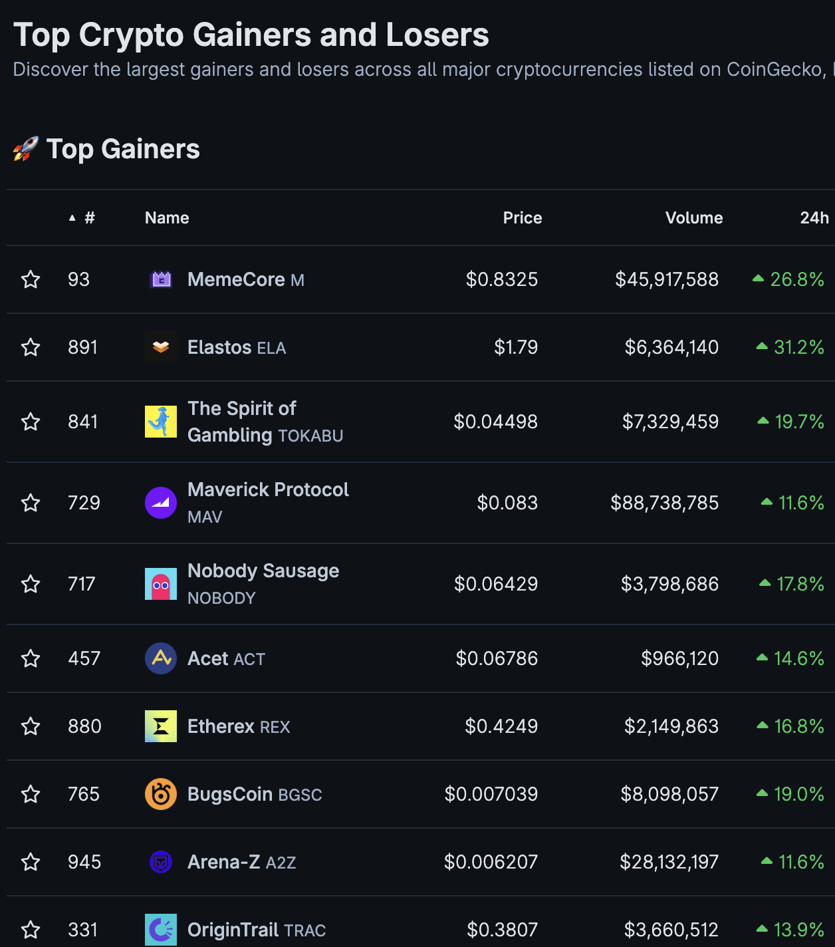
Task: Toggle the star for Elastos
Action: coord(31,347)
